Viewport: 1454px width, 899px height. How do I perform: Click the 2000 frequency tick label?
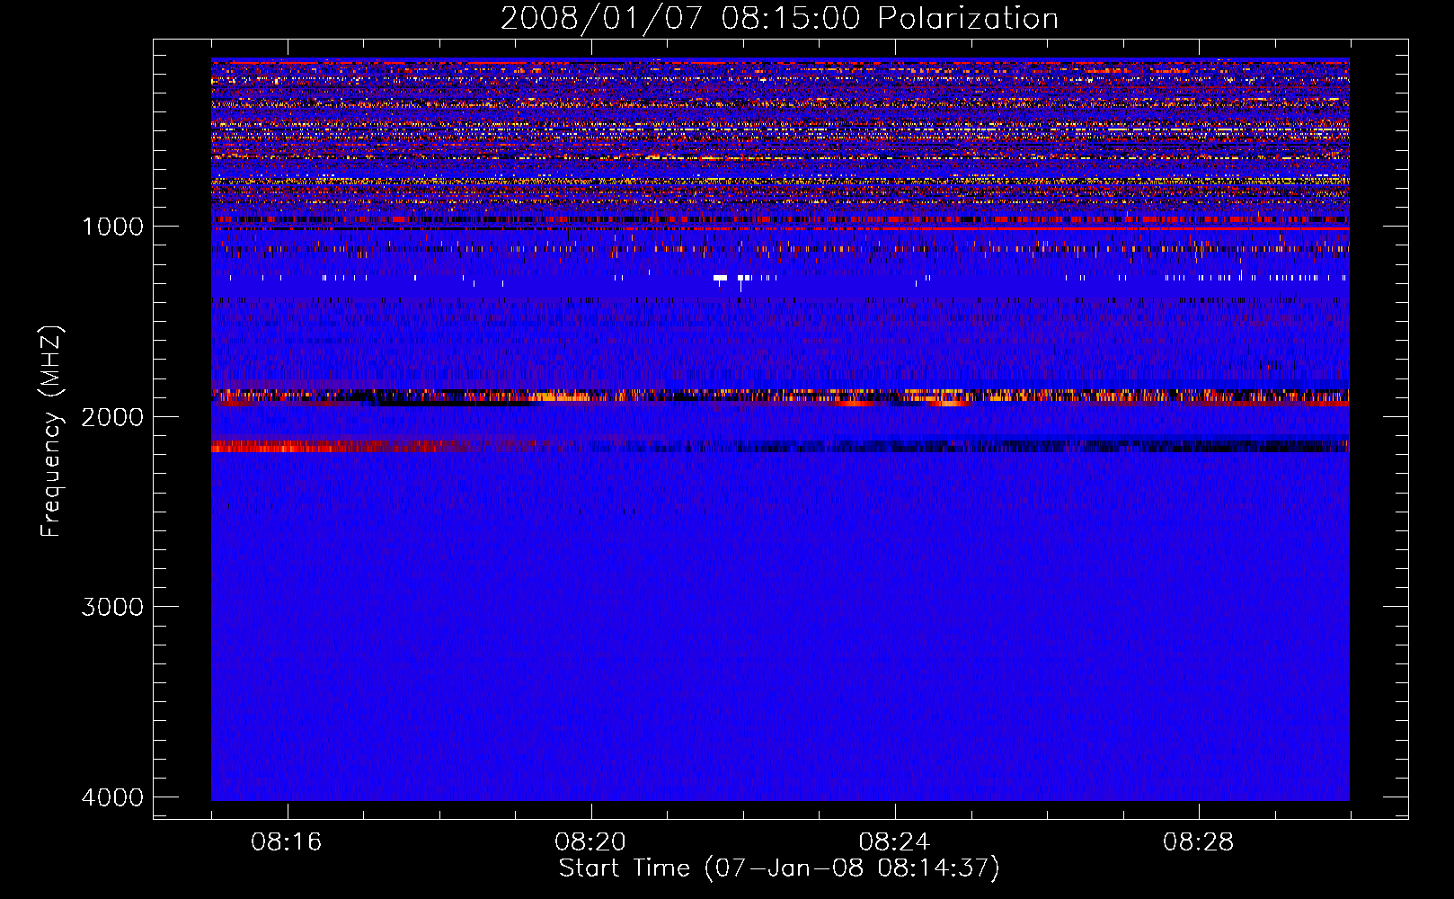112,417
